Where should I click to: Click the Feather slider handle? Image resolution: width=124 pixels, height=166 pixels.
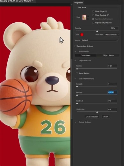click(x=77, y=95)
